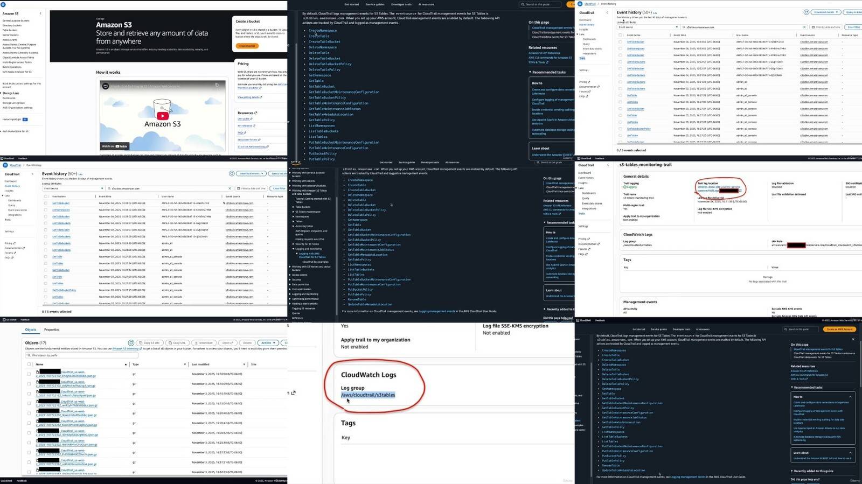
Task: Tick checkbox for object modified at 16:10:00
Action: click(29, 374)
